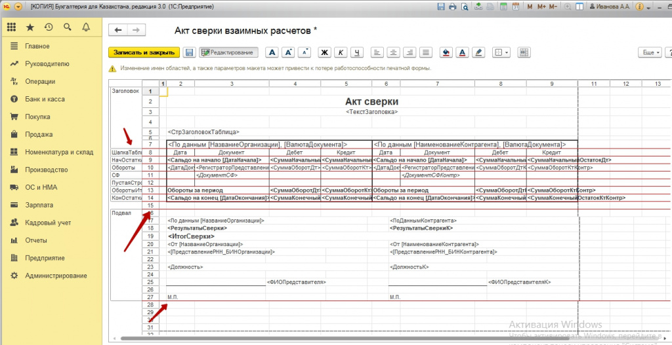This screenshot has height=345, width=672.
Task: Open the Главное section
Action: tap(37, 46)
